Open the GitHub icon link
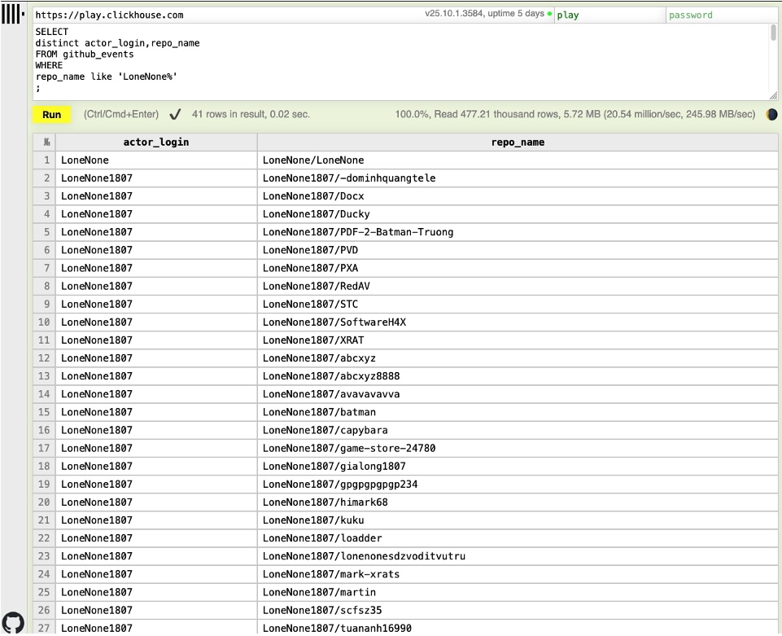 coord(13,622)
